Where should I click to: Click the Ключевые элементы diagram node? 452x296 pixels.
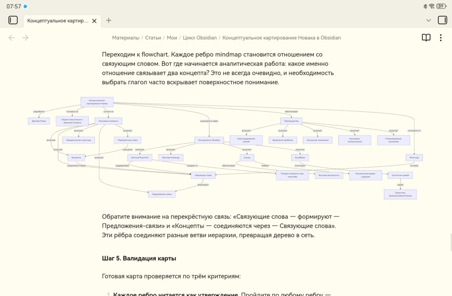(x=109, y=121)
